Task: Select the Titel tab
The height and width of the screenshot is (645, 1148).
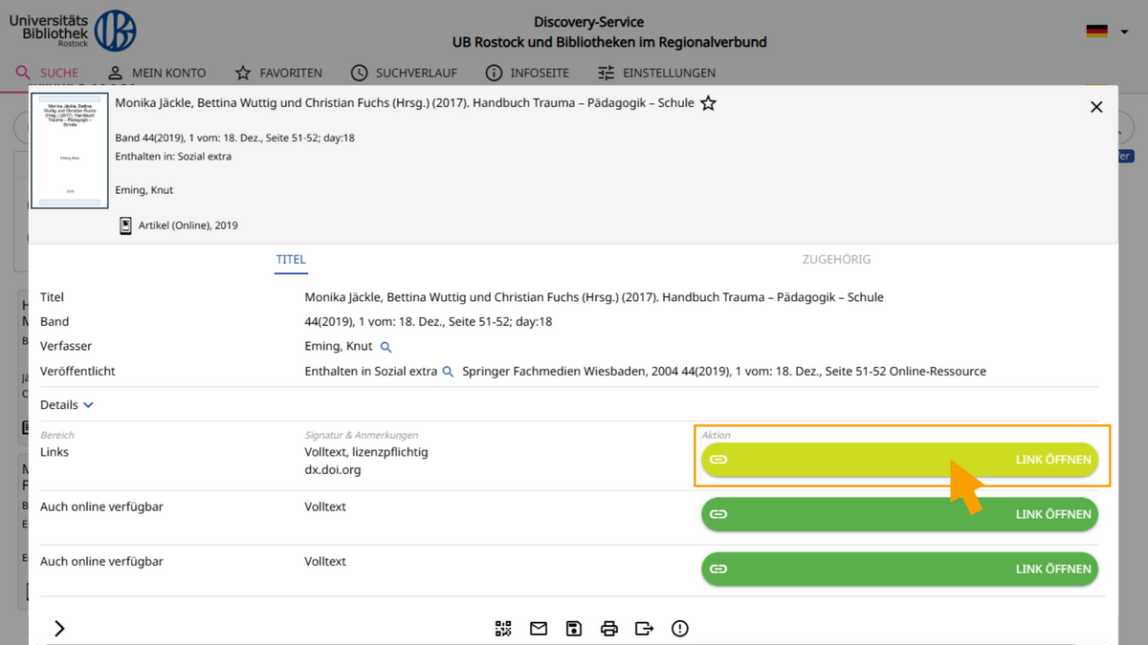Action: (x=291, y=259)
